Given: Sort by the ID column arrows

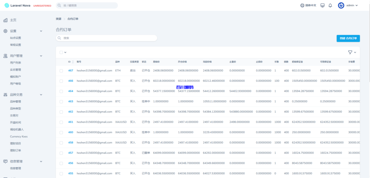Looking at the screenshot, I should [73, 62].
